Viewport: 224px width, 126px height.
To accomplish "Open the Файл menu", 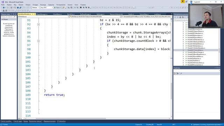I will (3, 5).
